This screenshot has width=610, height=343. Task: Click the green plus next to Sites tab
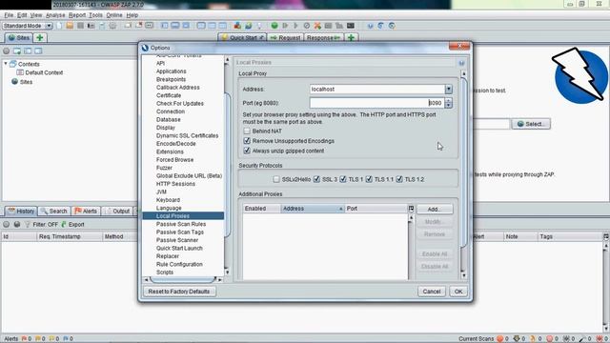tap(39, 38)
